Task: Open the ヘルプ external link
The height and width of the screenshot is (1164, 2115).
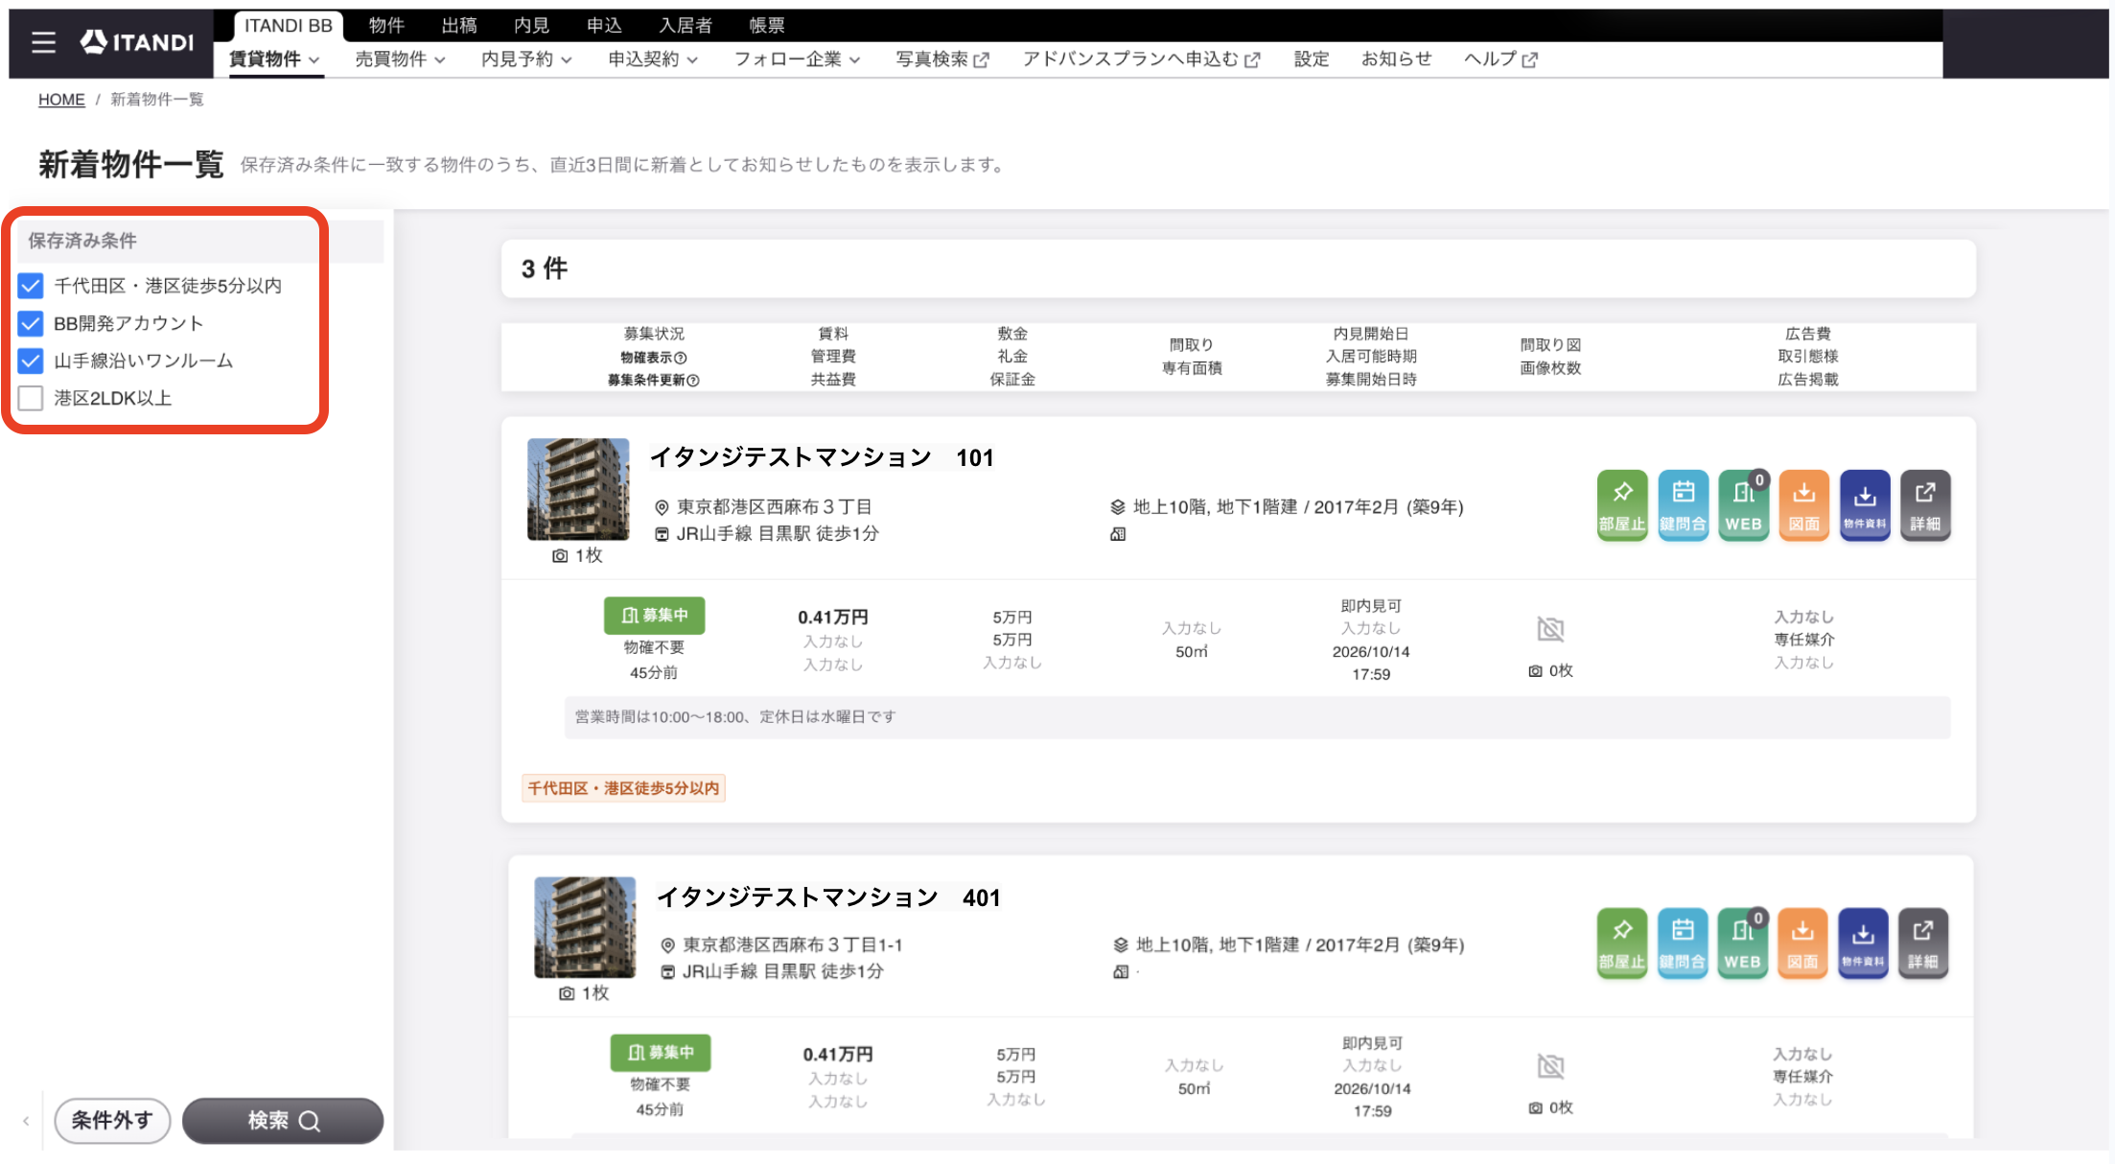Action: [x=1500, y=59]
